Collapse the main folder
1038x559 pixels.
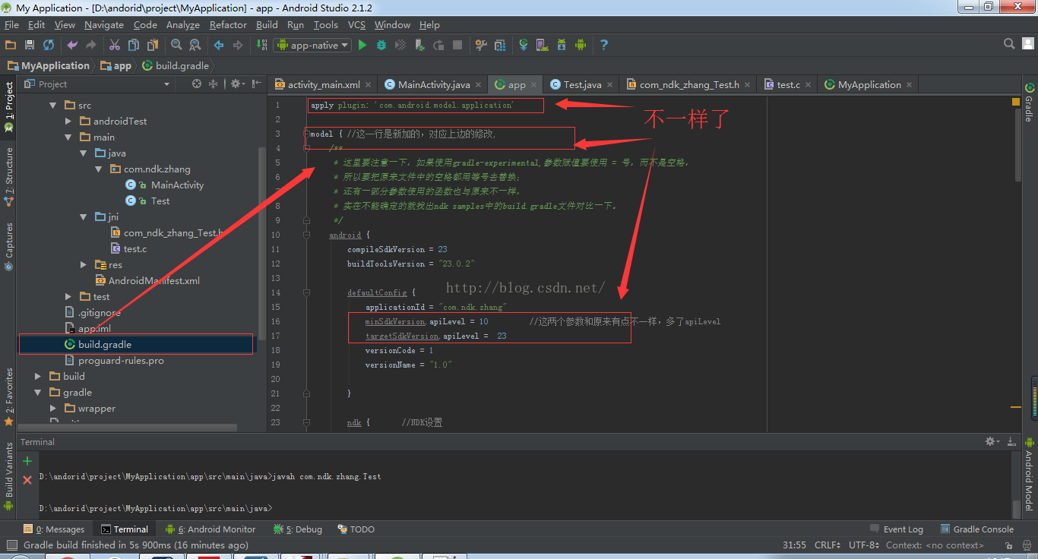click(68, 137)
